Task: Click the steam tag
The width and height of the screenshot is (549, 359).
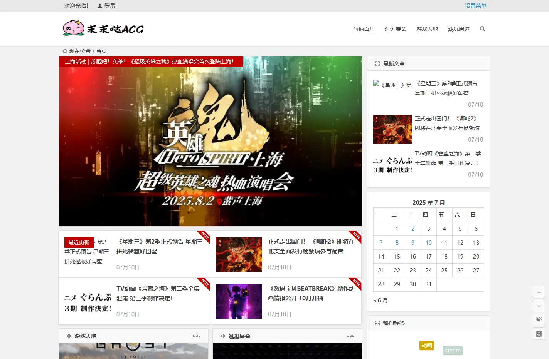Action: coord(453,351)
